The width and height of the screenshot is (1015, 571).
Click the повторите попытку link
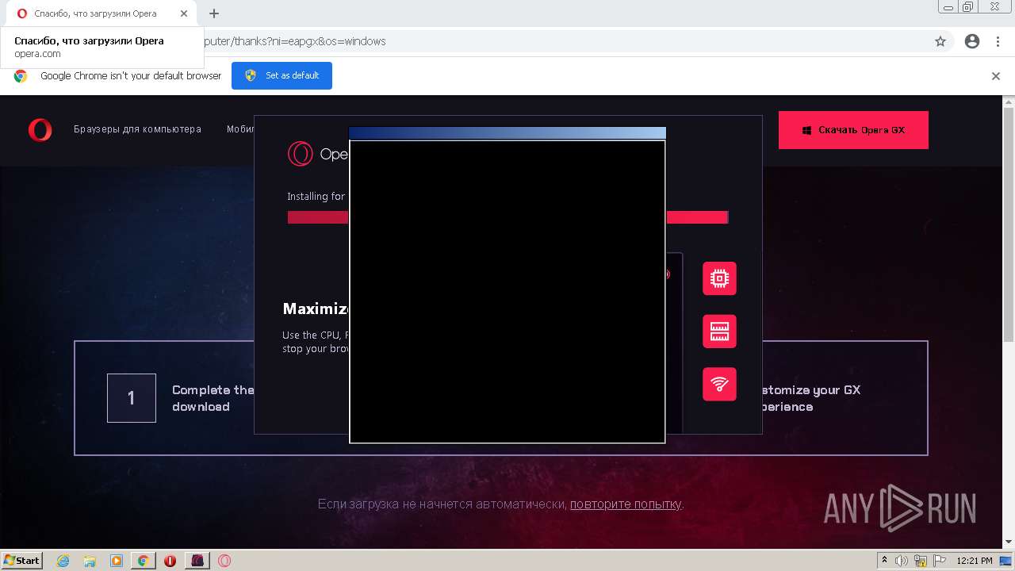point(626,504)
